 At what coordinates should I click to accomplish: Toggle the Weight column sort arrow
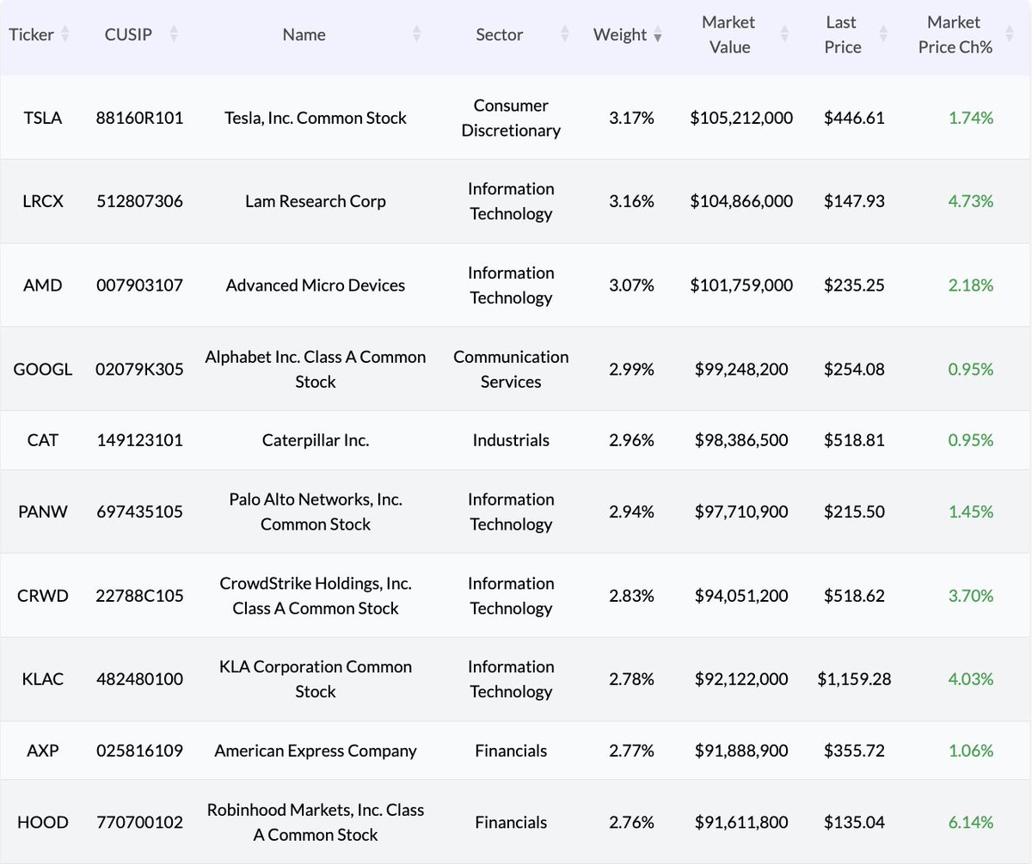pos(658,36)
